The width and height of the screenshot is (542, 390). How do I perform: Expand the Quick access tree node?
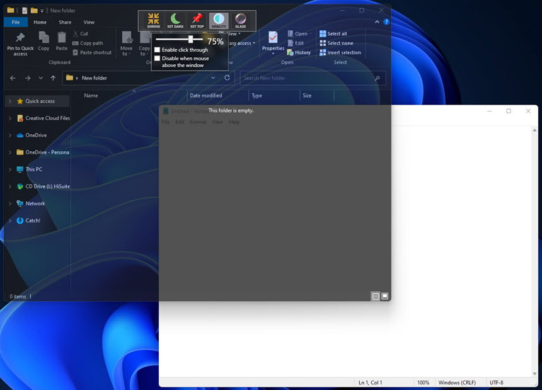pyautogui.click(x=9, y=101)
